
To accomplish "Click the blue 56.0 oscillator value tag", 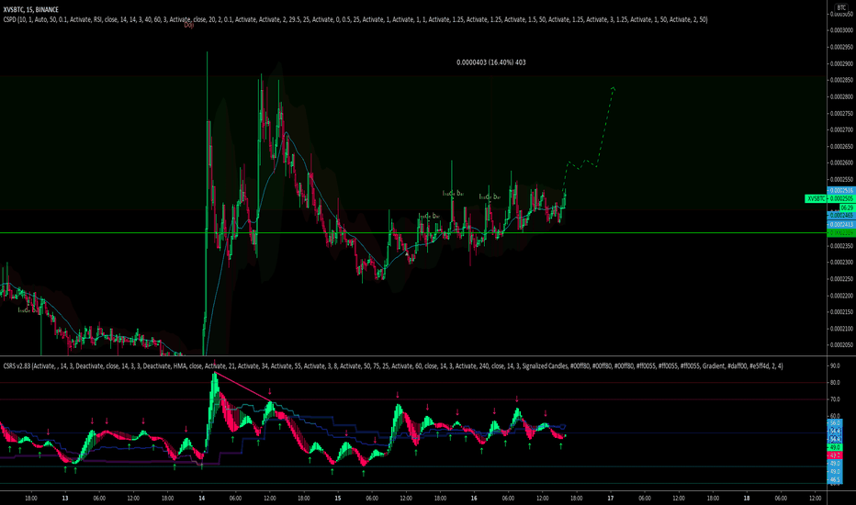I will 835,423.
